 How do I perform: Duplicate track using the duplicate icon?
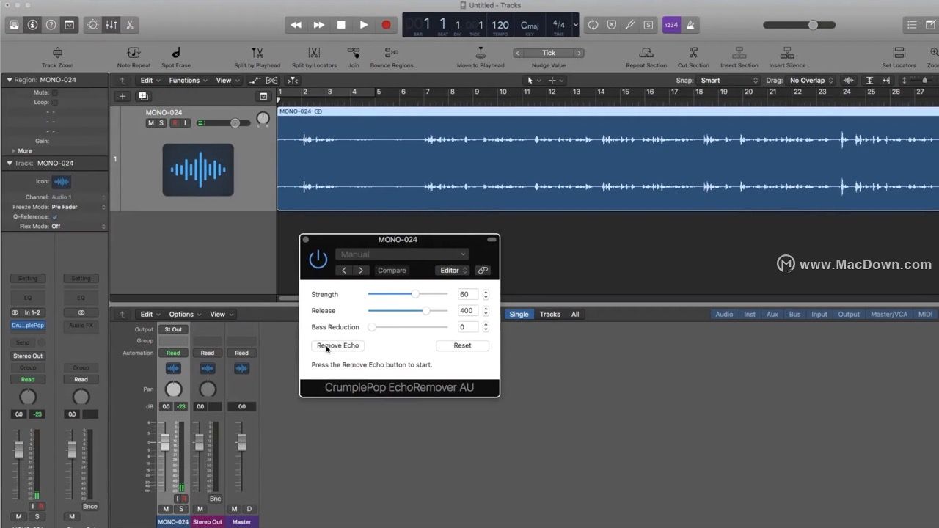point(143,96)
